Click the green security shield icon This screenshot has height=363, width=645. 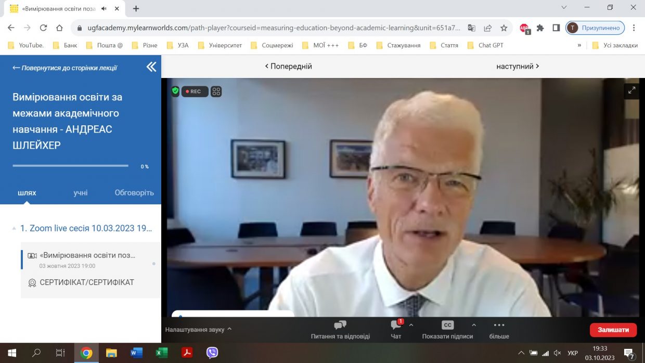175,91
